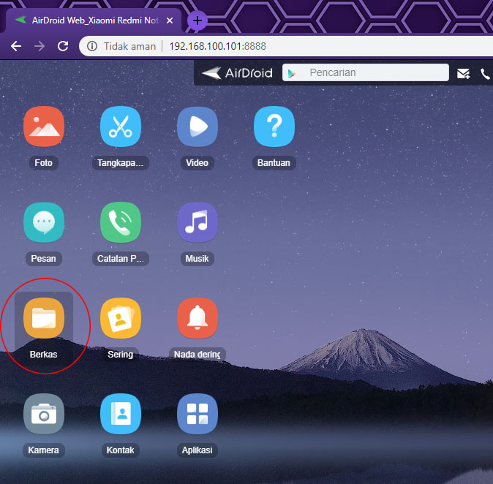Open the Sering frequent contacts icon
The width and height of the screenshot is (493, 484).
coord(121,319)
